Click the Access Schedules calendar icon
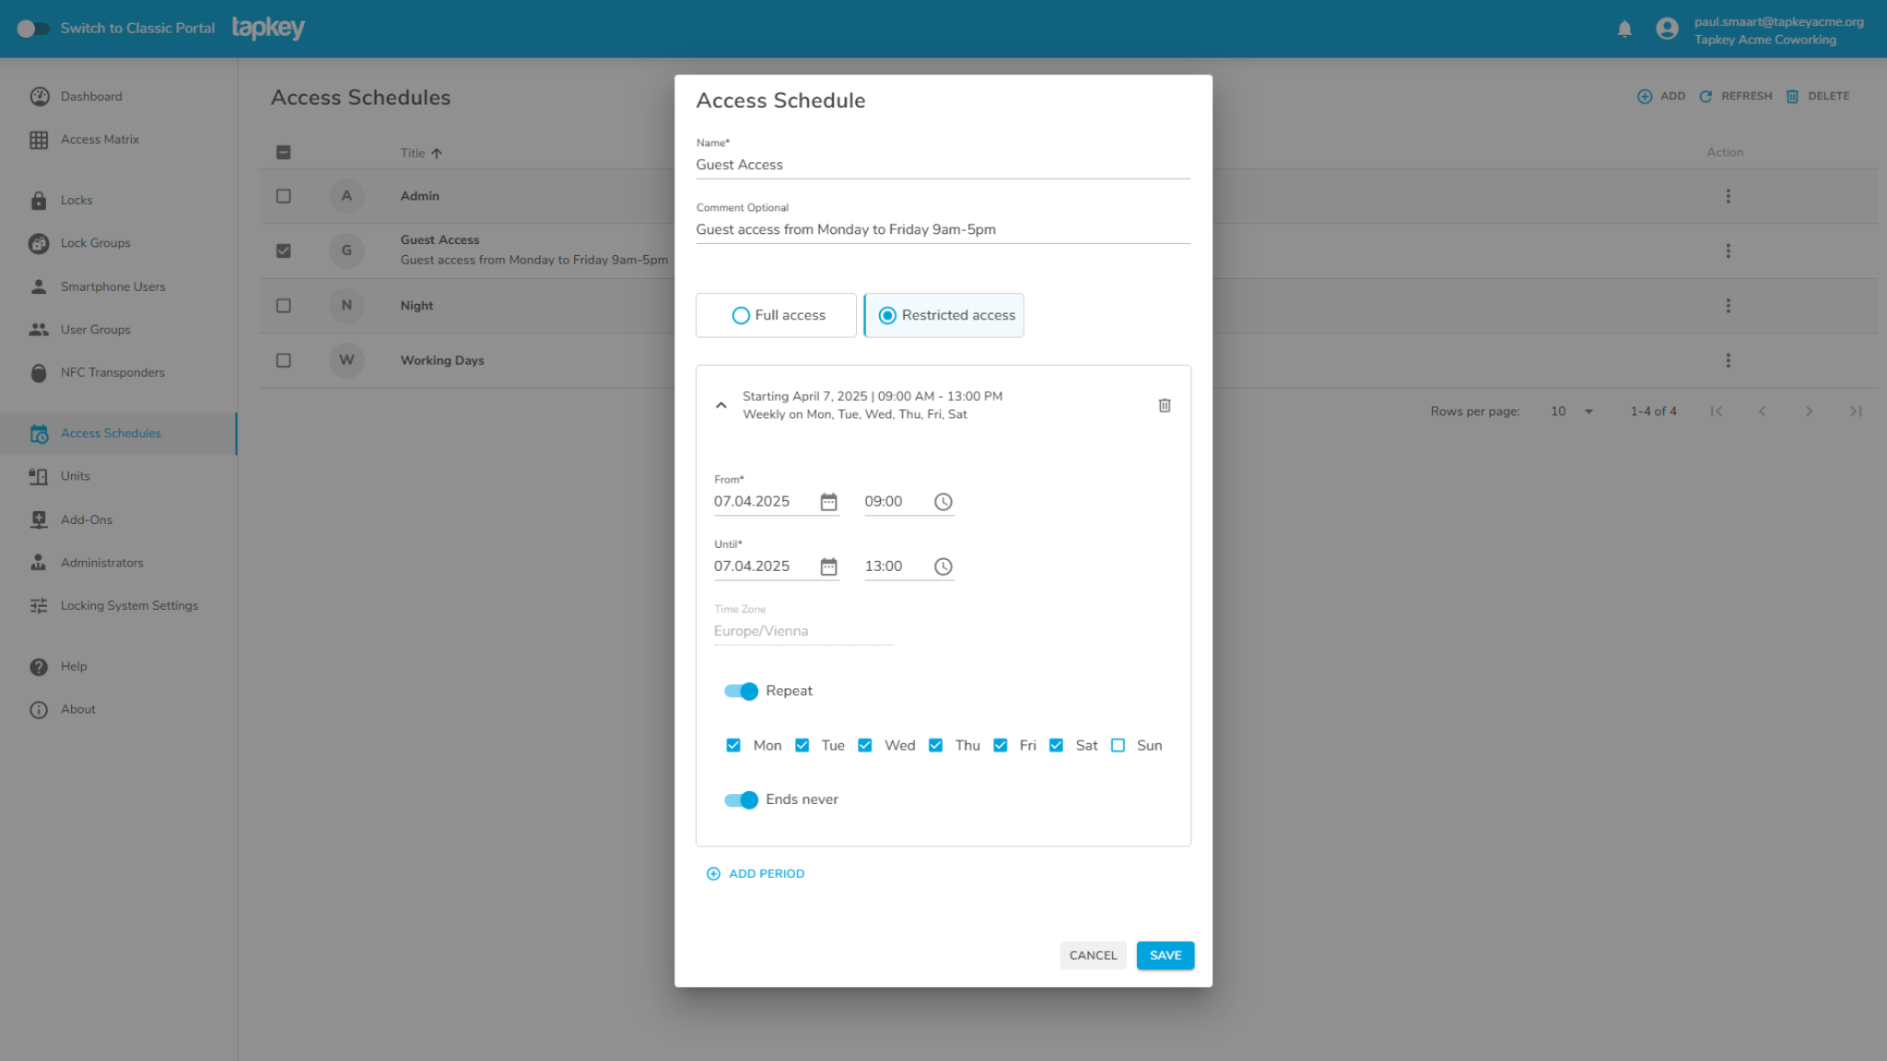Viewport: 1887px width, 1061px height. pos(39,434)
